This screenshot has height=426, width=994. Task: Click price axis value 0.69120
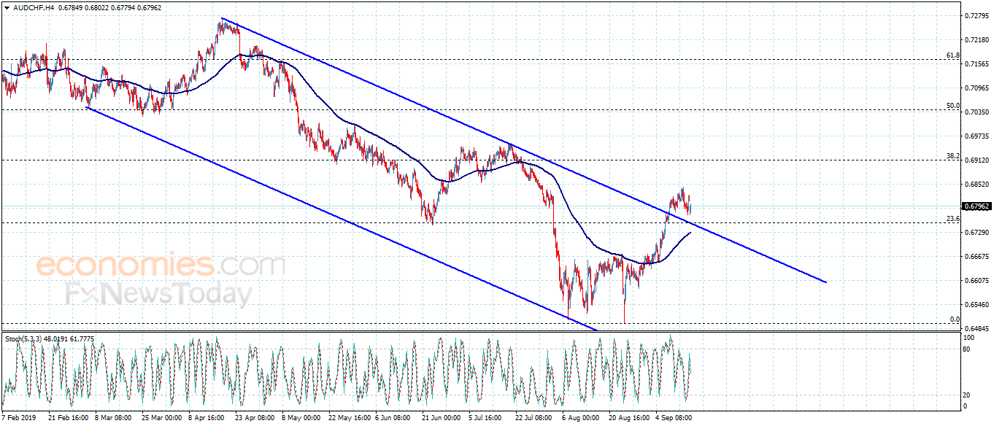976,160
